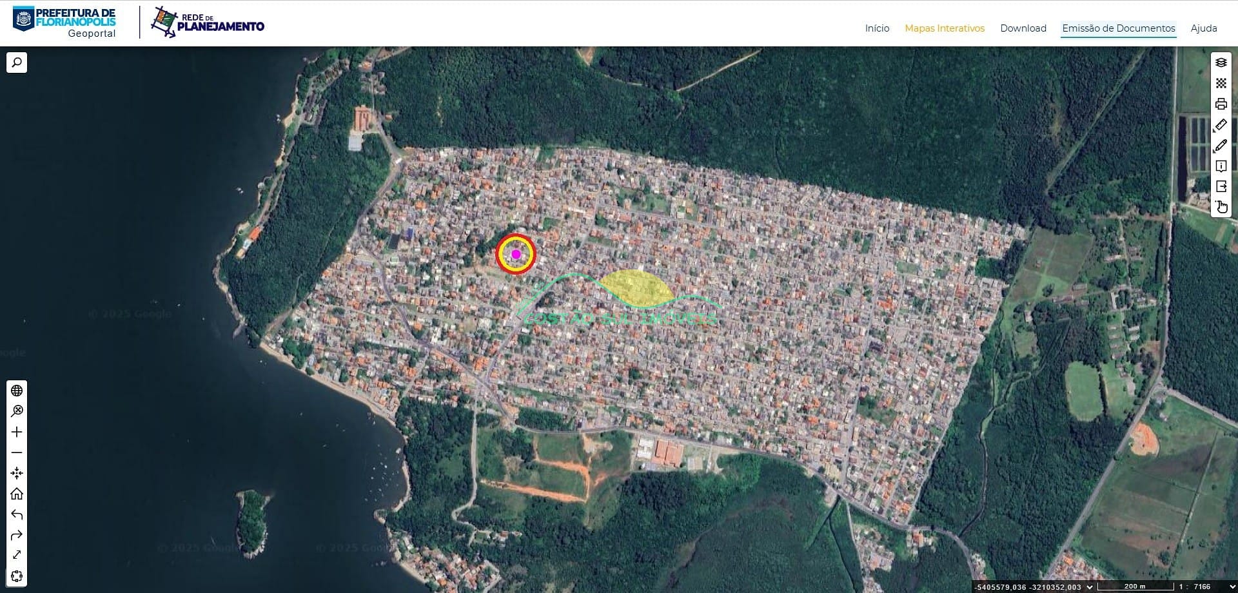The height and width of the screenshot is (593, 1238).
Task: Click the print map icon
Action: 1221,104
